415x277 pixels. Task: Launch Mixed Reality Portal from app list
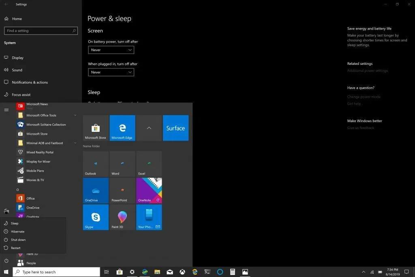coord(40,152)
